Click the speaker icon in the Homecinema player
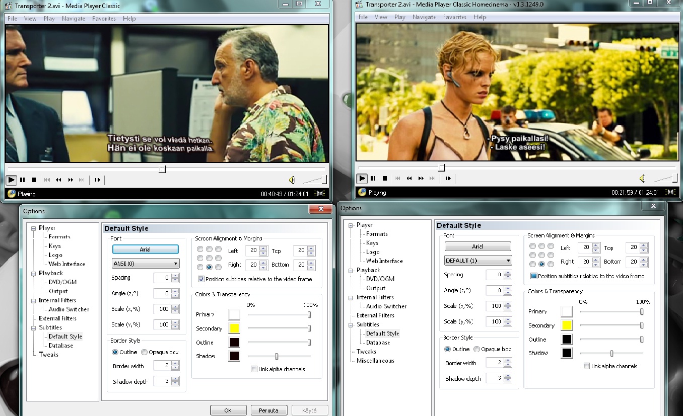The image size is (683, 416). [642, 179]
